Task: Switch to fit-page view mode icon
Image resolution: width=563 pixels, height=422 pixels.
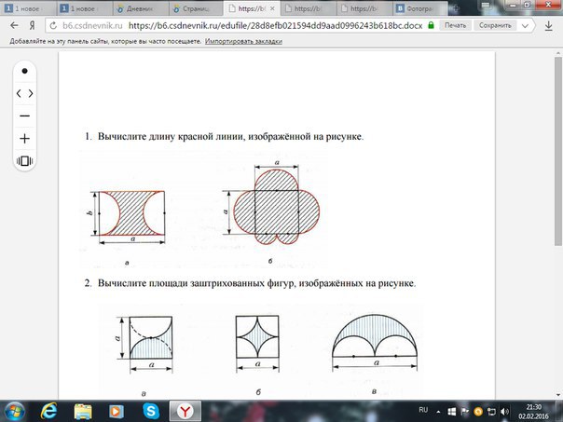Action: click(x=24, y=161)
